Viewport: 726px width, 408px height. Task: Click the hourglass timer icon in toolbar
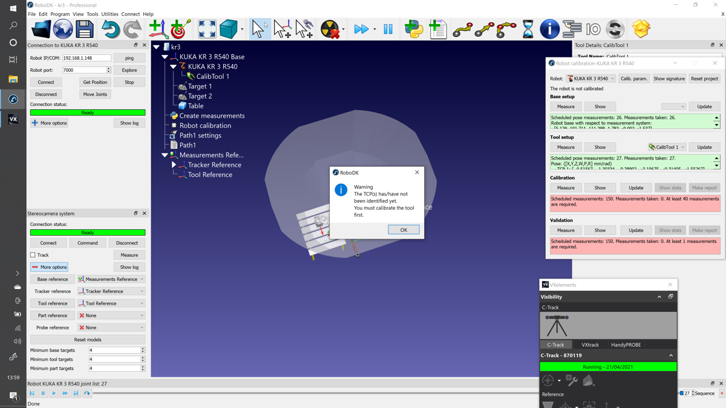point(528,29)
